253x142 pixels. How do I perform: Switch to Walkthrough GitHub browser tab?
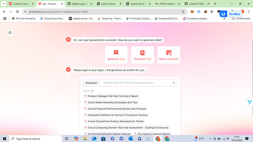(80, 4)
